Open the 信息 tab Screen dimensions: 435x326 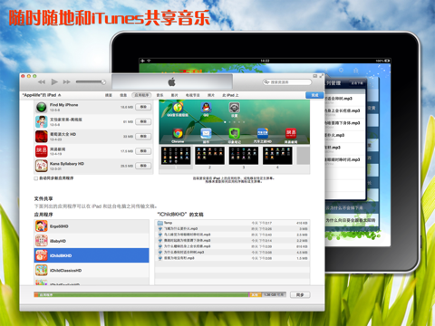tap(123, 95)
